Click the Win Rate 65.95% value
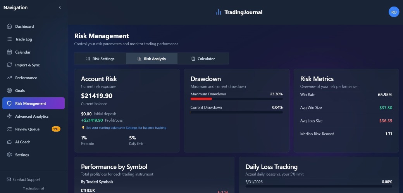 [x=385, y=95]
